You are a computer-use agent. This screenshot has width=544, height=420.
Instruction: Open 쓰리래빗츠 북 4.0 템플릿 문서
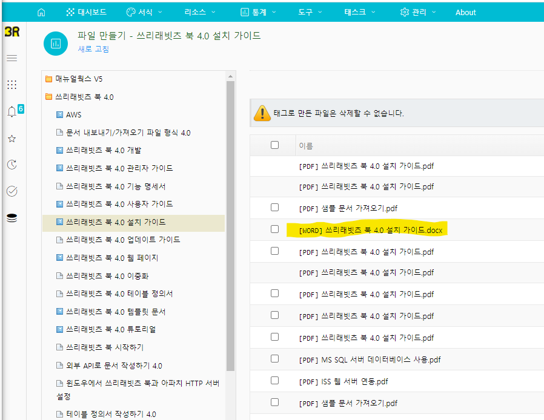click(x=116, y=312)
